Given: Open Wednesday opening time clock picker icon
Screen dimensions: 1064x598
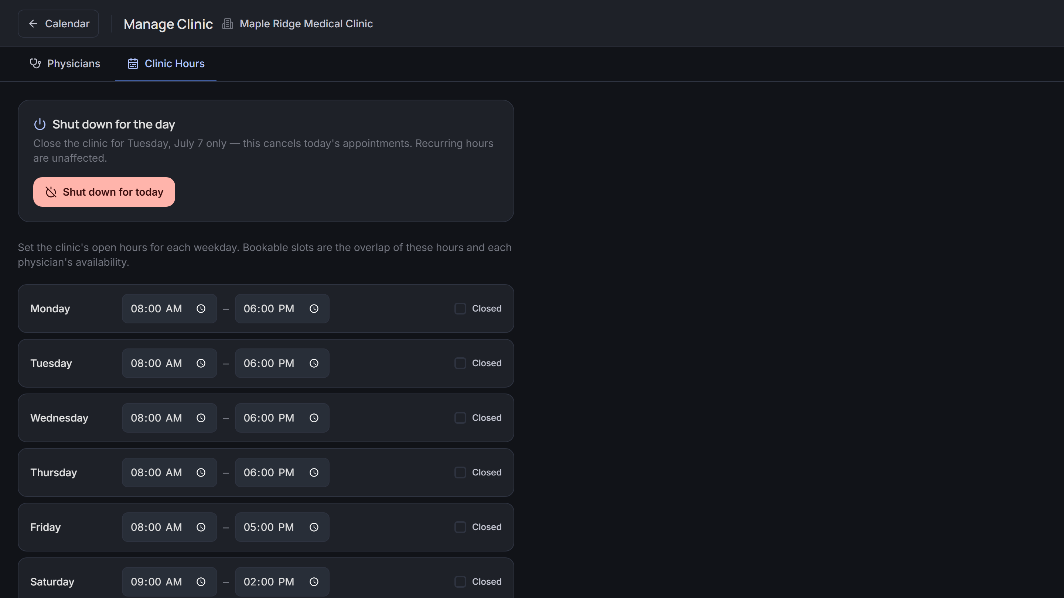Looking at the screenshot, I should [201, 418].
